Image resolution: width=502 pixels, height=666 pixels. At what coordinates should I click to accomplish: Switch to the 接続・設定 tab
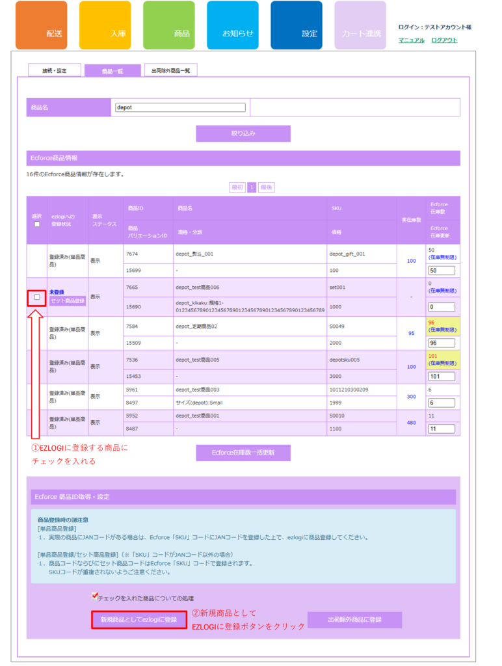55,70
